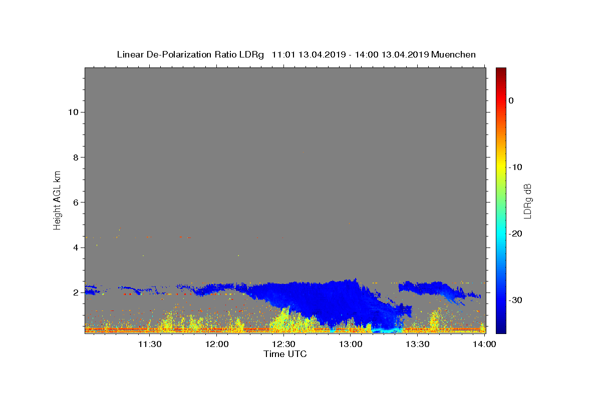This screenshot has height=400, width=601.
Task: Click the 12:00 time tick label
Action: (x=217, y=344)
